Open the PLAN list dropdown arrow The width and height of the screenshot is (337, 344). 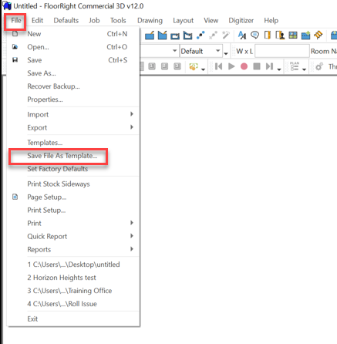click(x=304, y=69)
